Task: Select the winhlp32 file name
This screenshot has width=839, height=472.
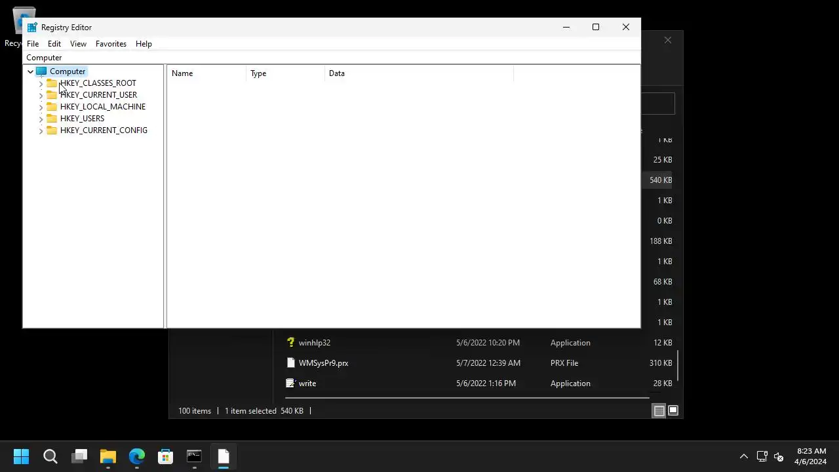Action: click(x=315, y=343)
